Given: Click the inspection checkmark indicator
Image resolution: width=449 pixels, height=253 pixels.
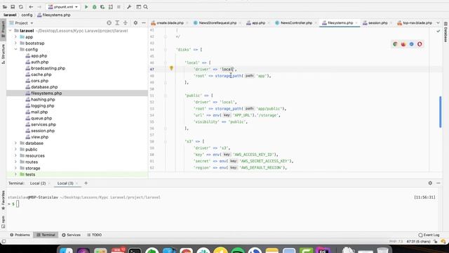Looking at the screenshot, I should pyautogui.click(x=438, y=31).
